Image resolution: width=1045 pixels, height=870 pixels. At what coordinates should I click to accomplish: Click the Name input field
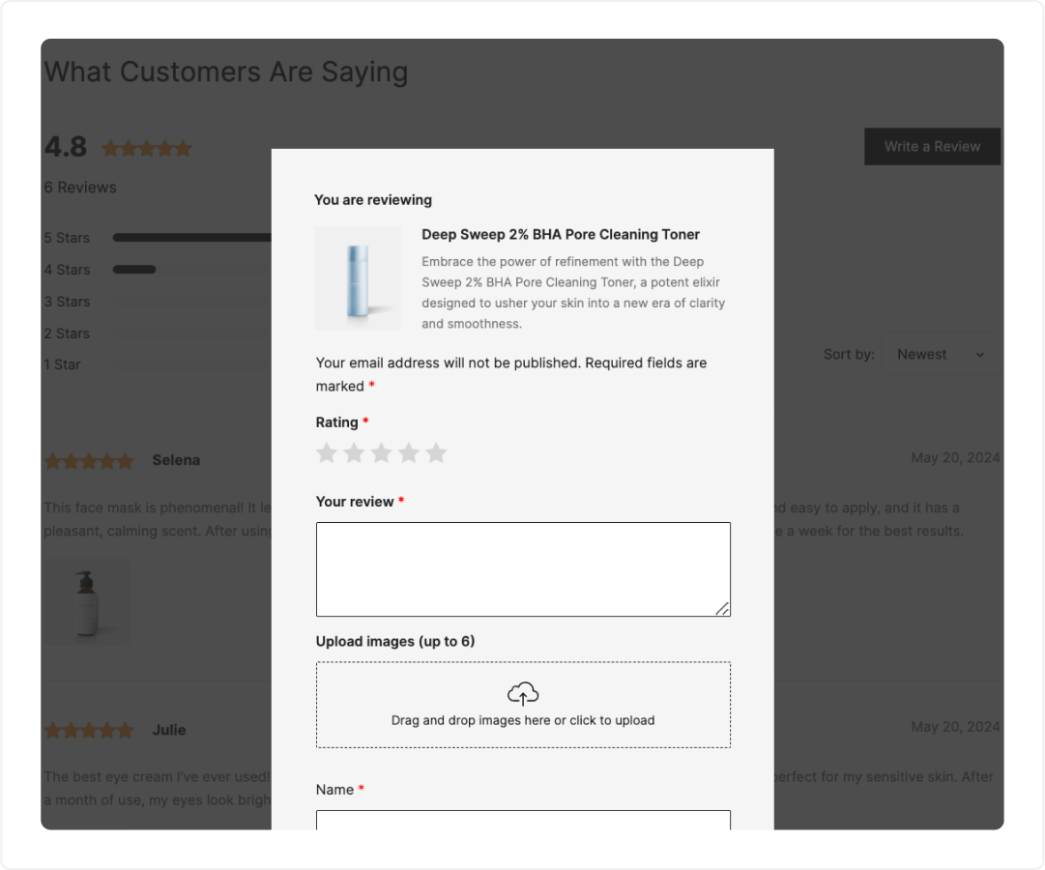pos(523,820)
